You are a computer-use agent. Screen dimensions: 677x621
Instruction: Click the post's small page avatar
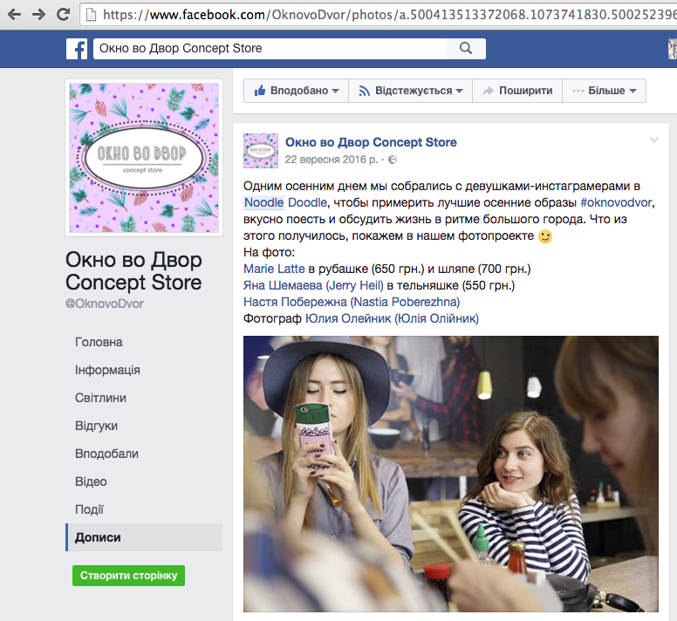point(261,151)
